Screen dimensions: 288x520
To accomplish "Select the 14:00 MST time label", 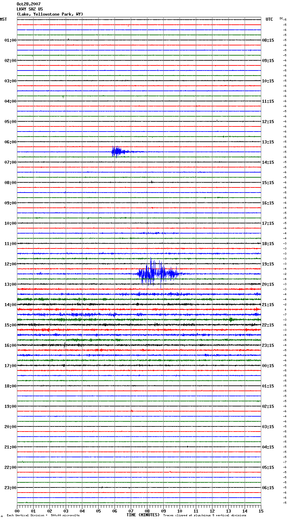I will click(11, 305).
